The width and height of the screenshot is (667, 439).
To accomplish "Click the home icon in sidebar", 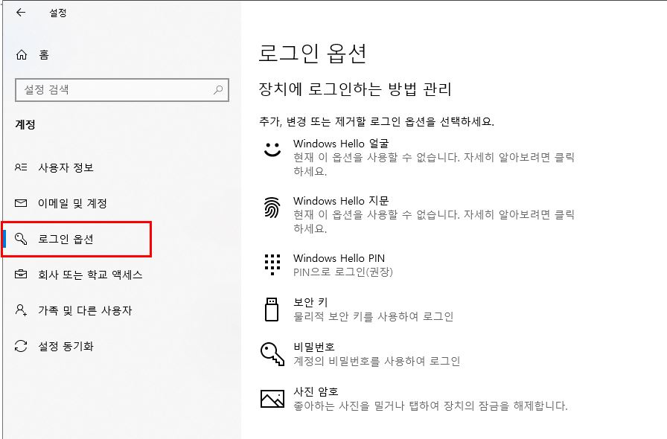I will (x=22, y=54).
